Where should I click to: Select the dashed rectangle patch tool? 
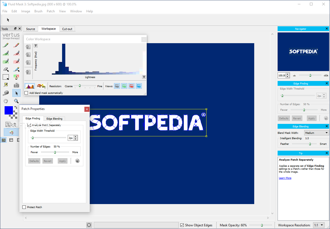click(6, 77)
